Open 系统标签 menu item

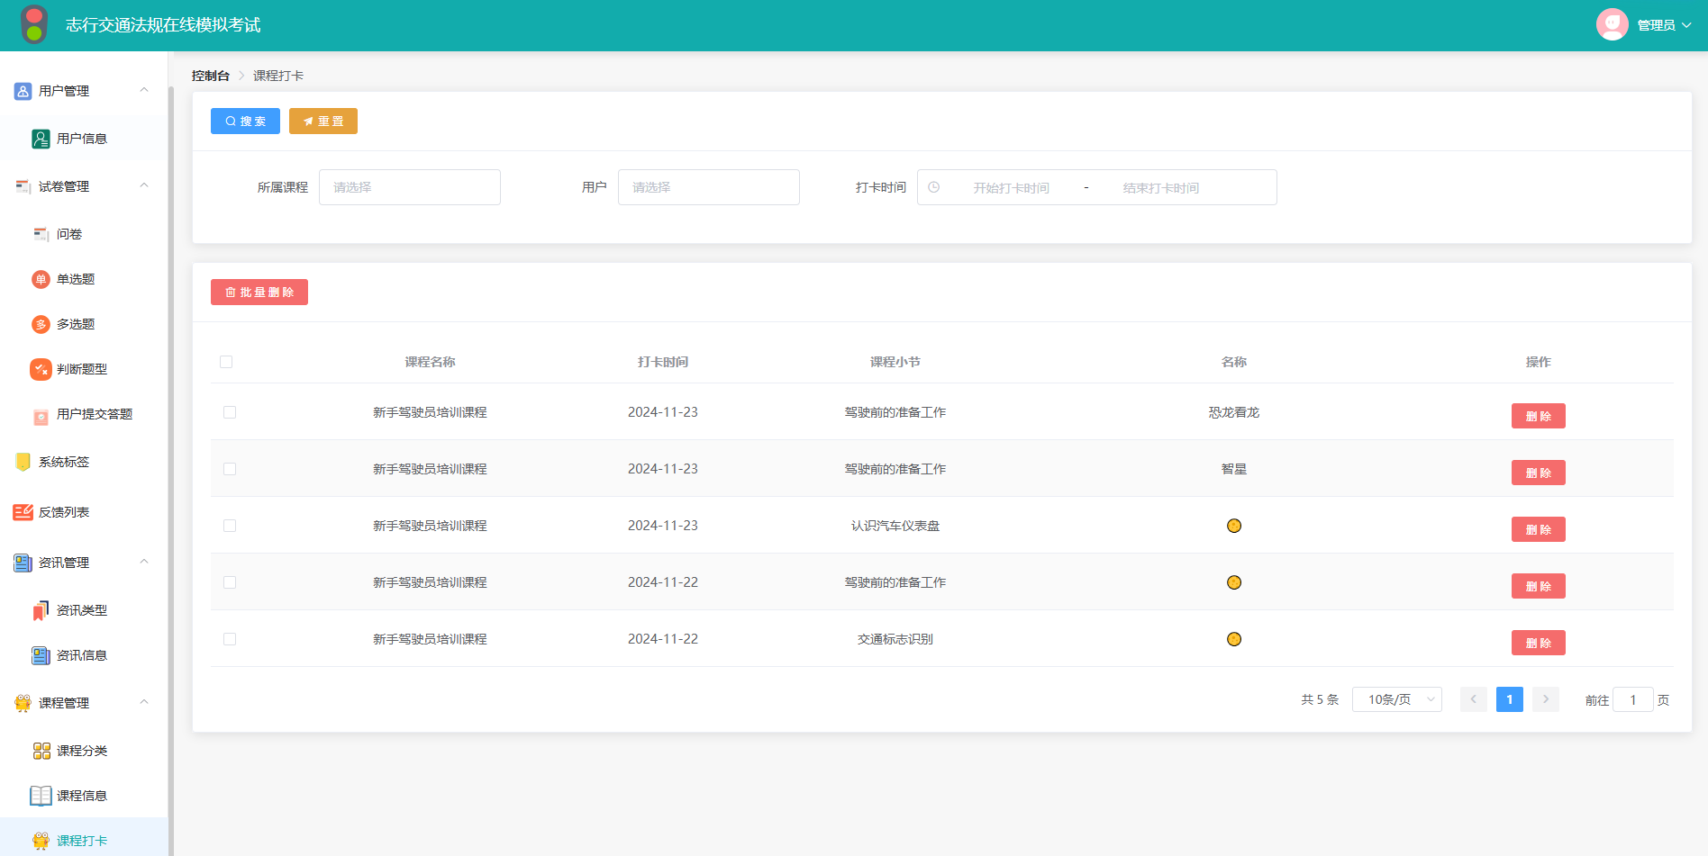(84, 462)
